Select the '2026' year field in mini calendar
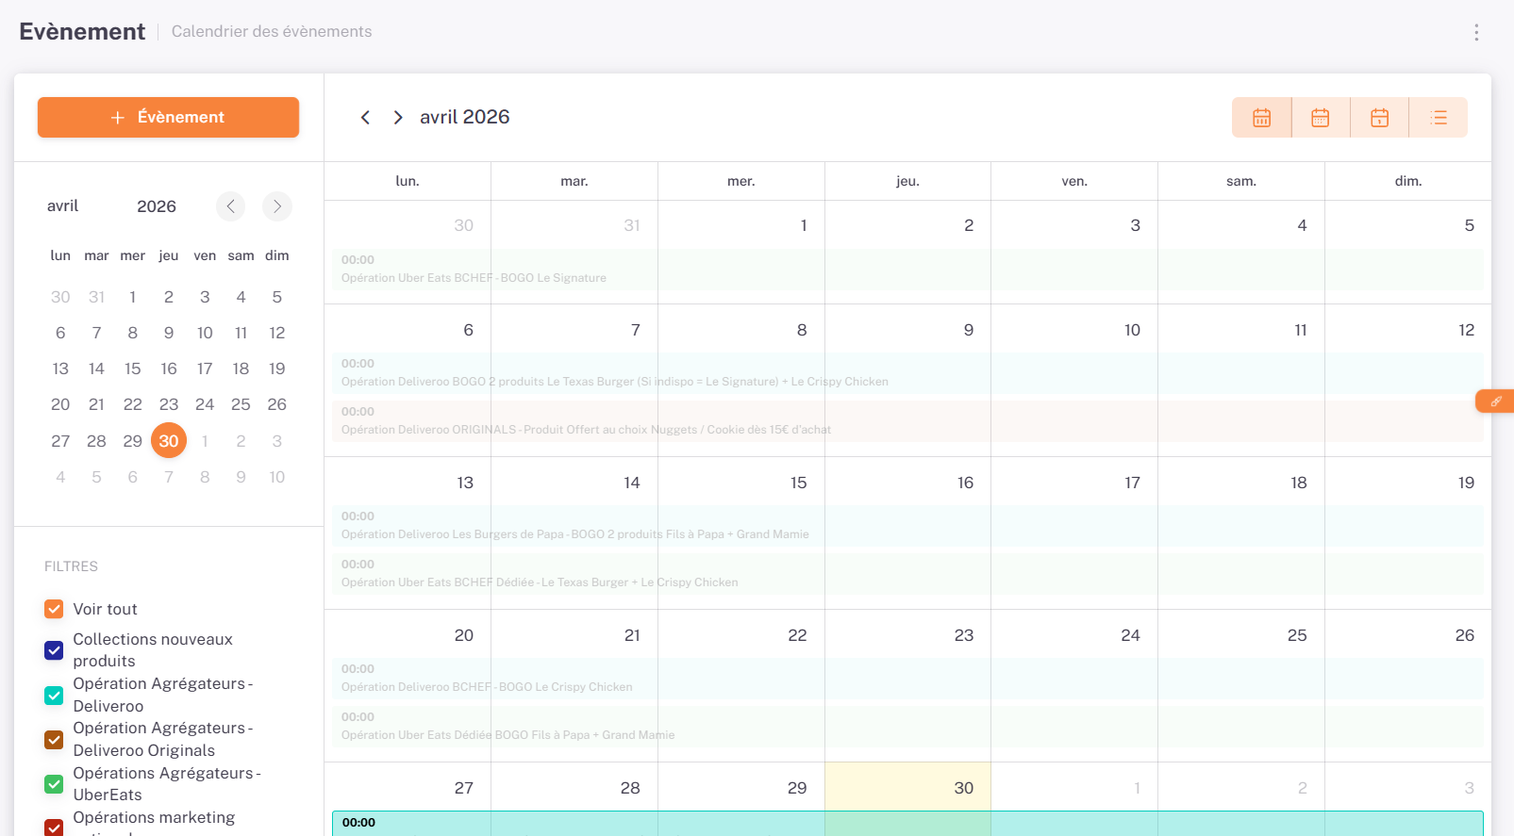This screenshot has width=1514, height=836. coord(157,206)
